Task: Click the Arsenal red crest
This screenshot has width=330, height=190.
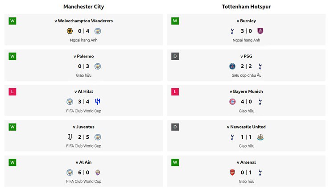Action: (x=232, y=173)
